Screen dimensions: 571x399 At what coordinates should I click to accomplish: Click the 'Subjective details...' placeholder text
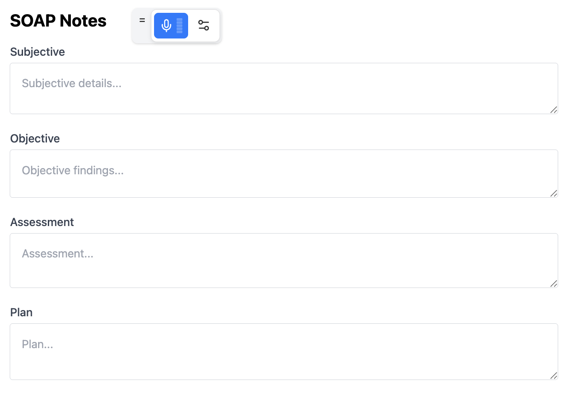[72, 83]
